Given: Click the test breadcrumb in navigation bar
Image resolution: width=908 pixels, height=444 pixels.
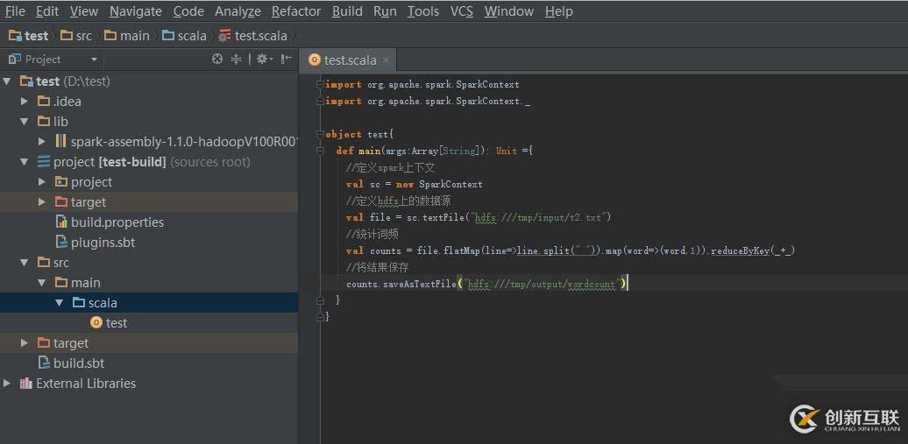Looking at the screenshot, I should (x=28, y=36).
